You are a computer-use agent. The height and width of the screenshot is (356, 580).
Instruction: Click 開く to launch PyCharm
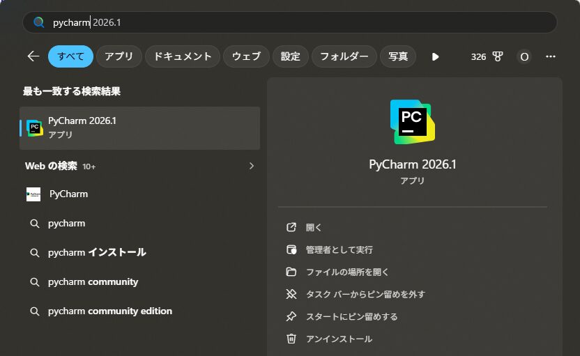pos(314,227)
